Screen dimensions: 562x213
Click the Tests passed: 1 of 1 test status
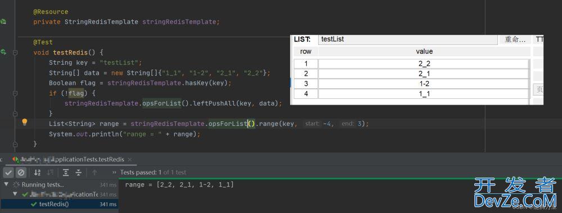coord(153,173)
